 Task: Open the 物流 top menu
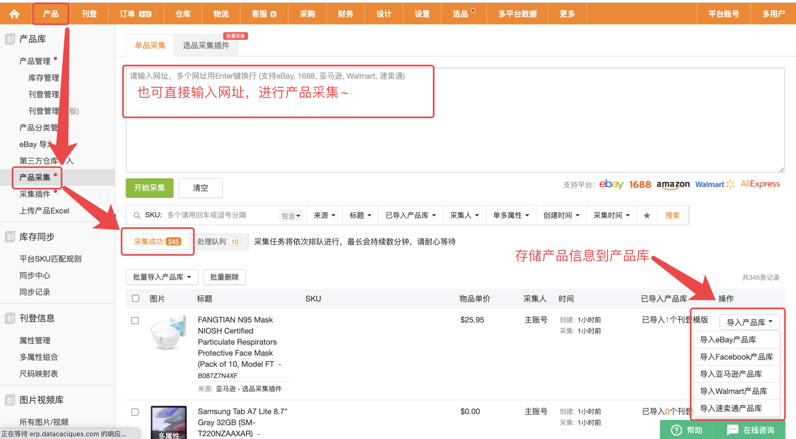click(x=221, y=14)
